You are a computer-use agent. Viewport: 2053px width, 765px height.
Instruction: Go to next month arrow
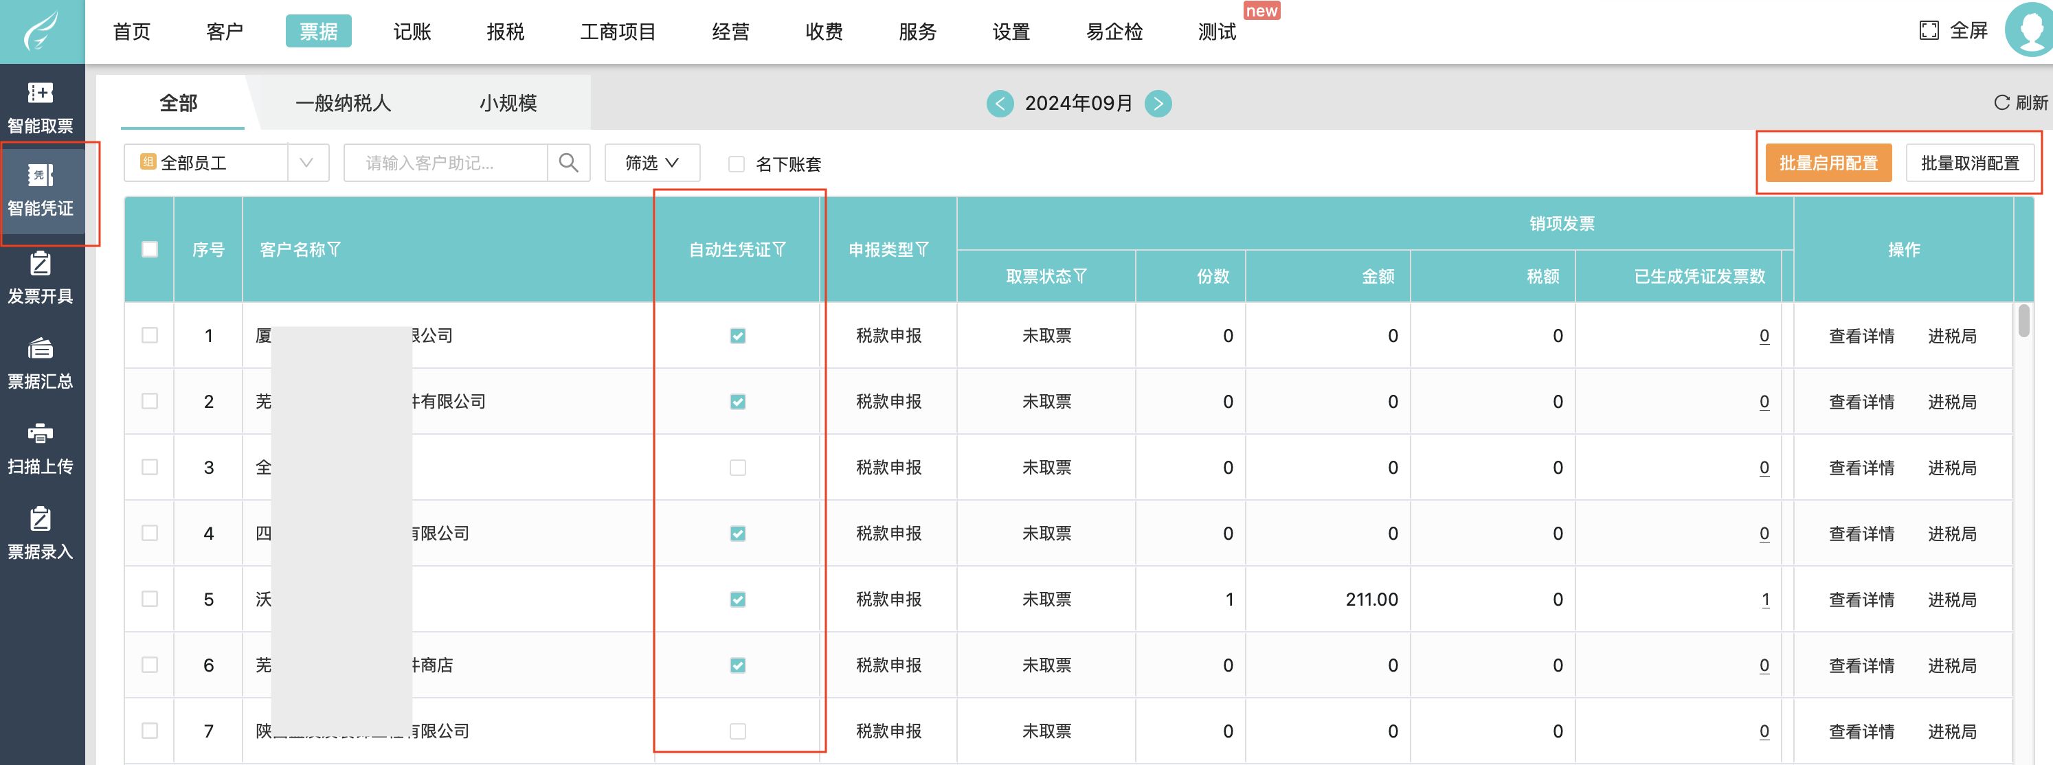[x=1158, y=104]
